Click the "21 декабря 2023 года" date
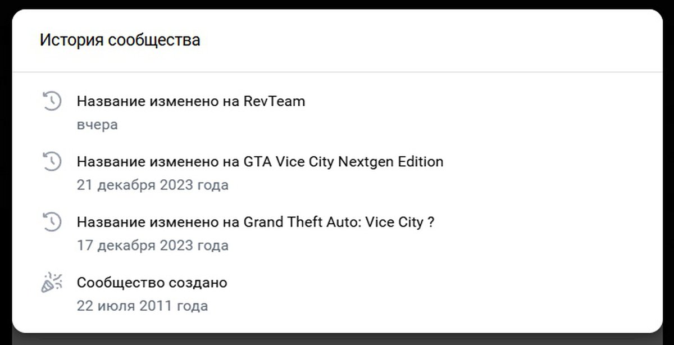The image size is (674, 345). coord(152,185)
